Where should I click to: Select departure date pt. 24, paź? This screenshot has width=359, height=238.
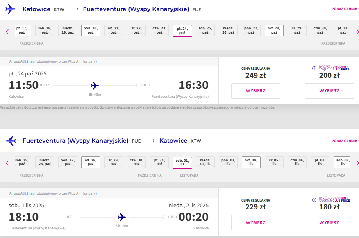182,31
